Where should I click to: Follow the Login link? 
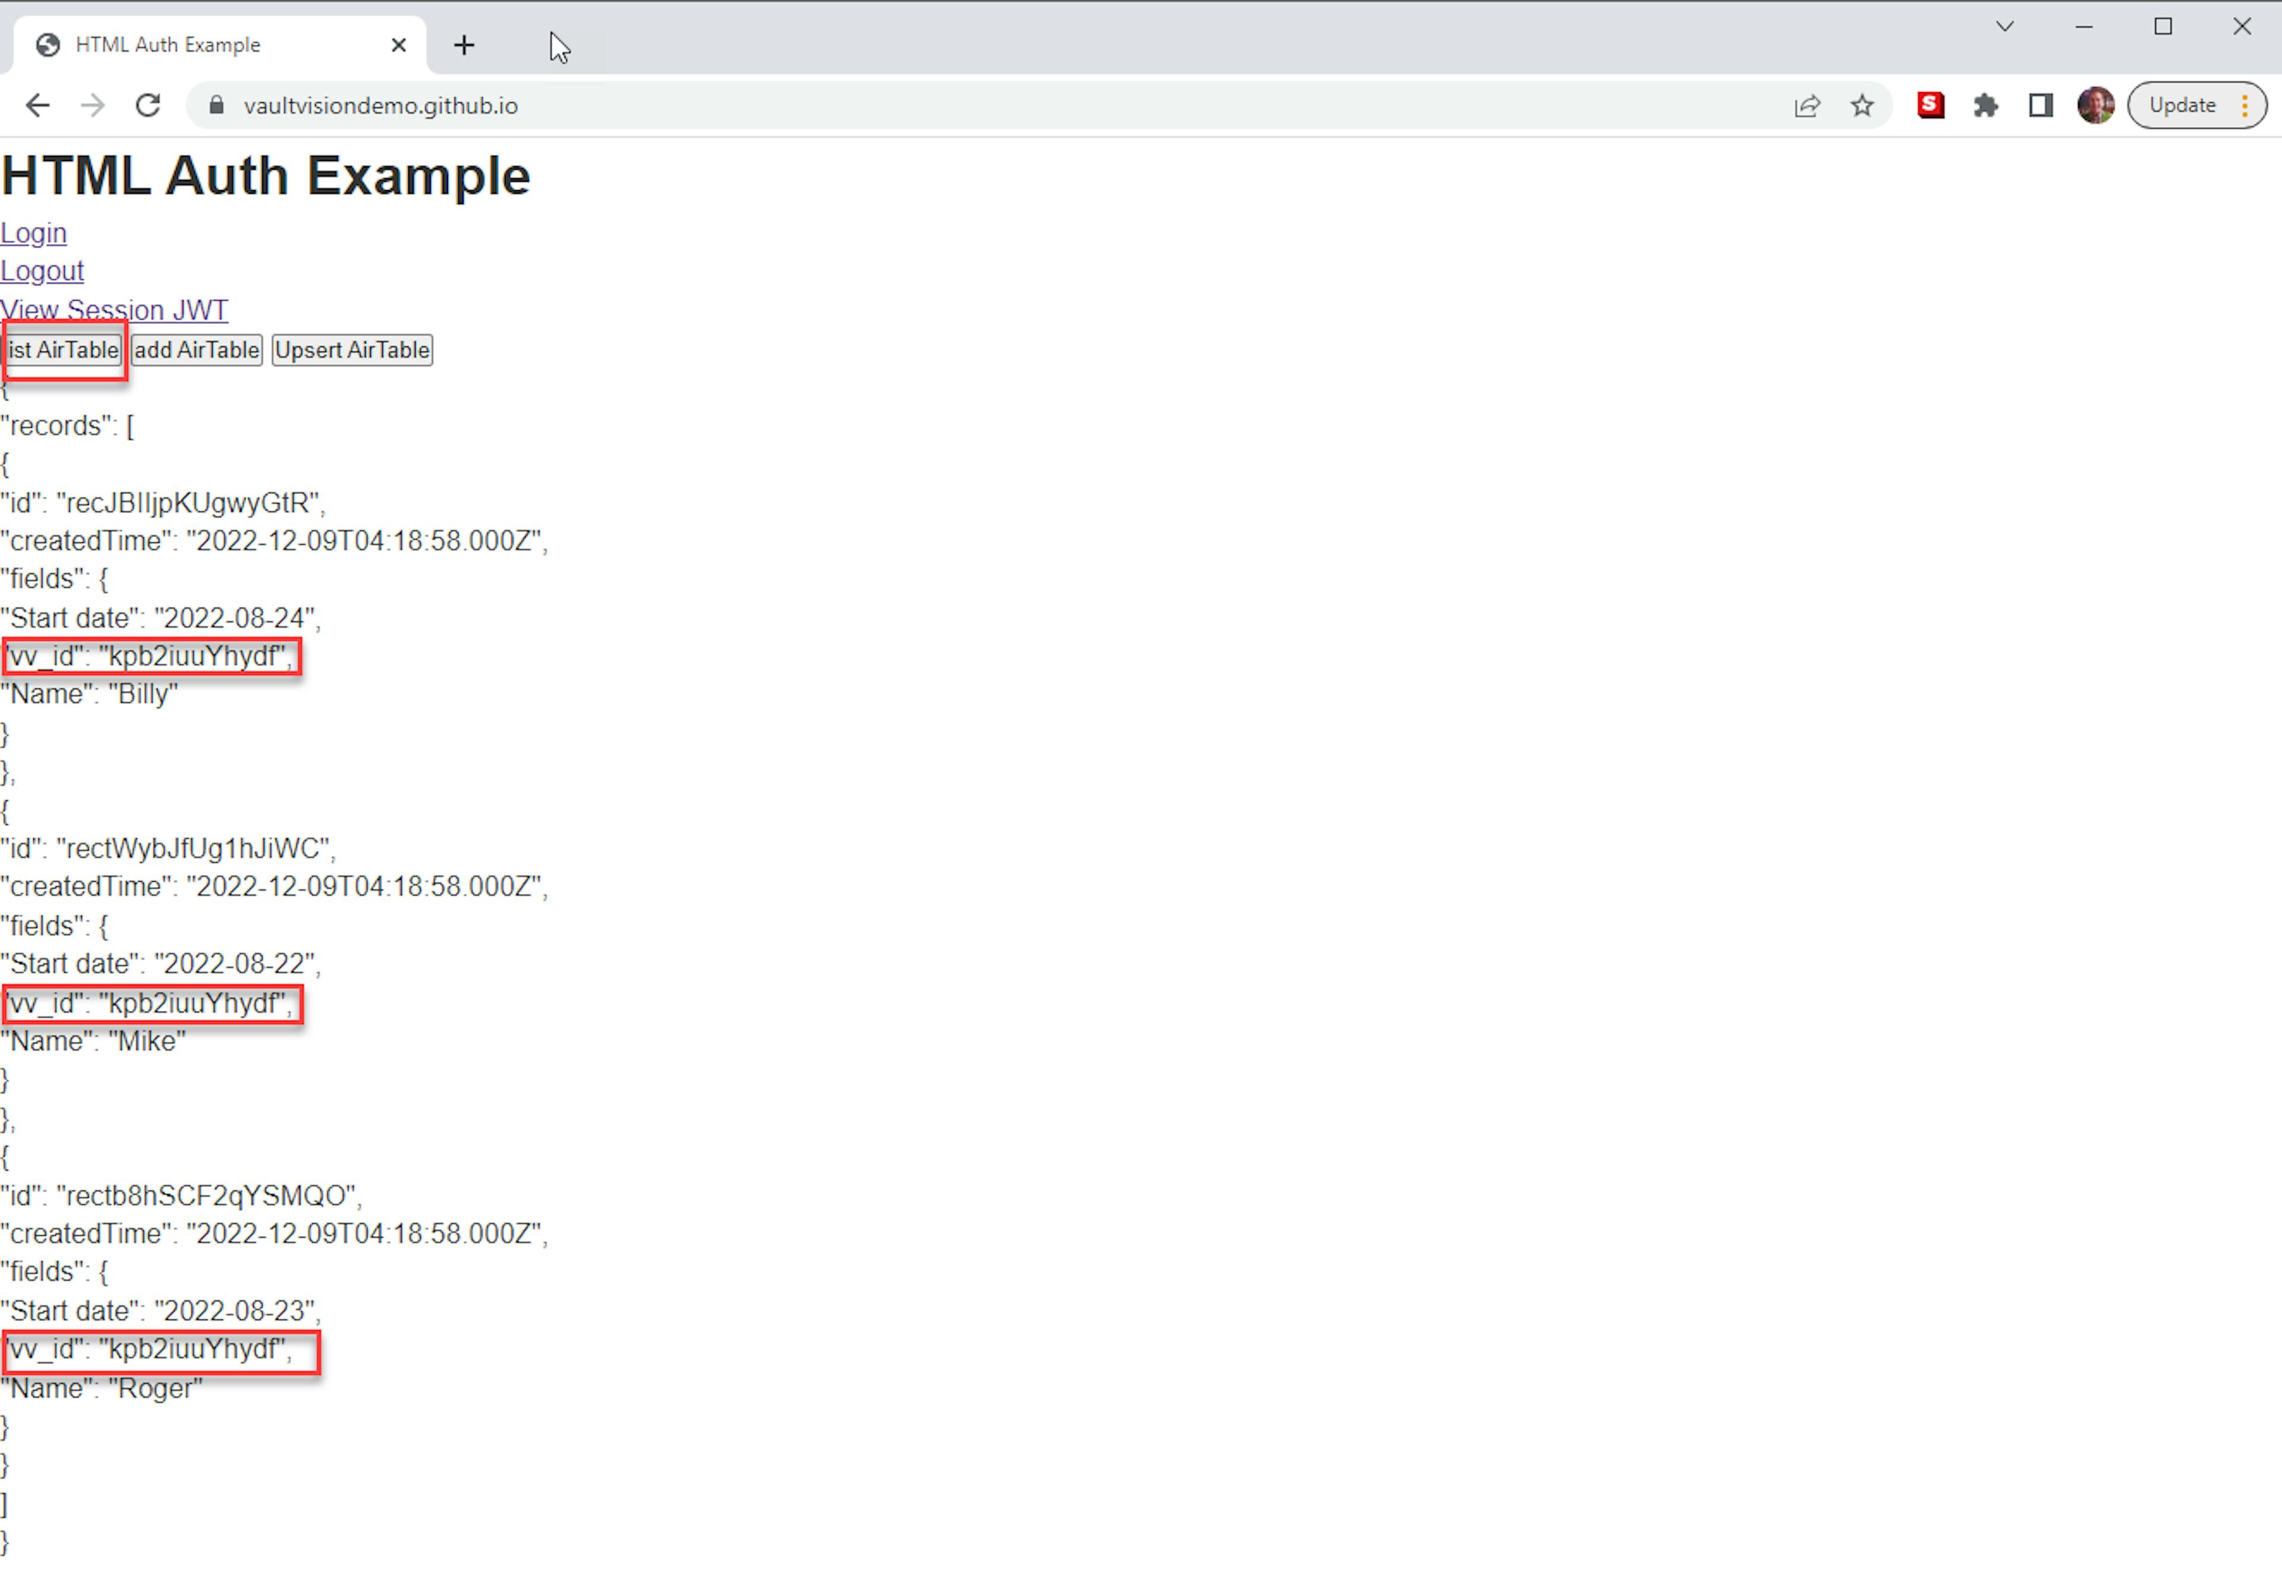coord(34,232)
